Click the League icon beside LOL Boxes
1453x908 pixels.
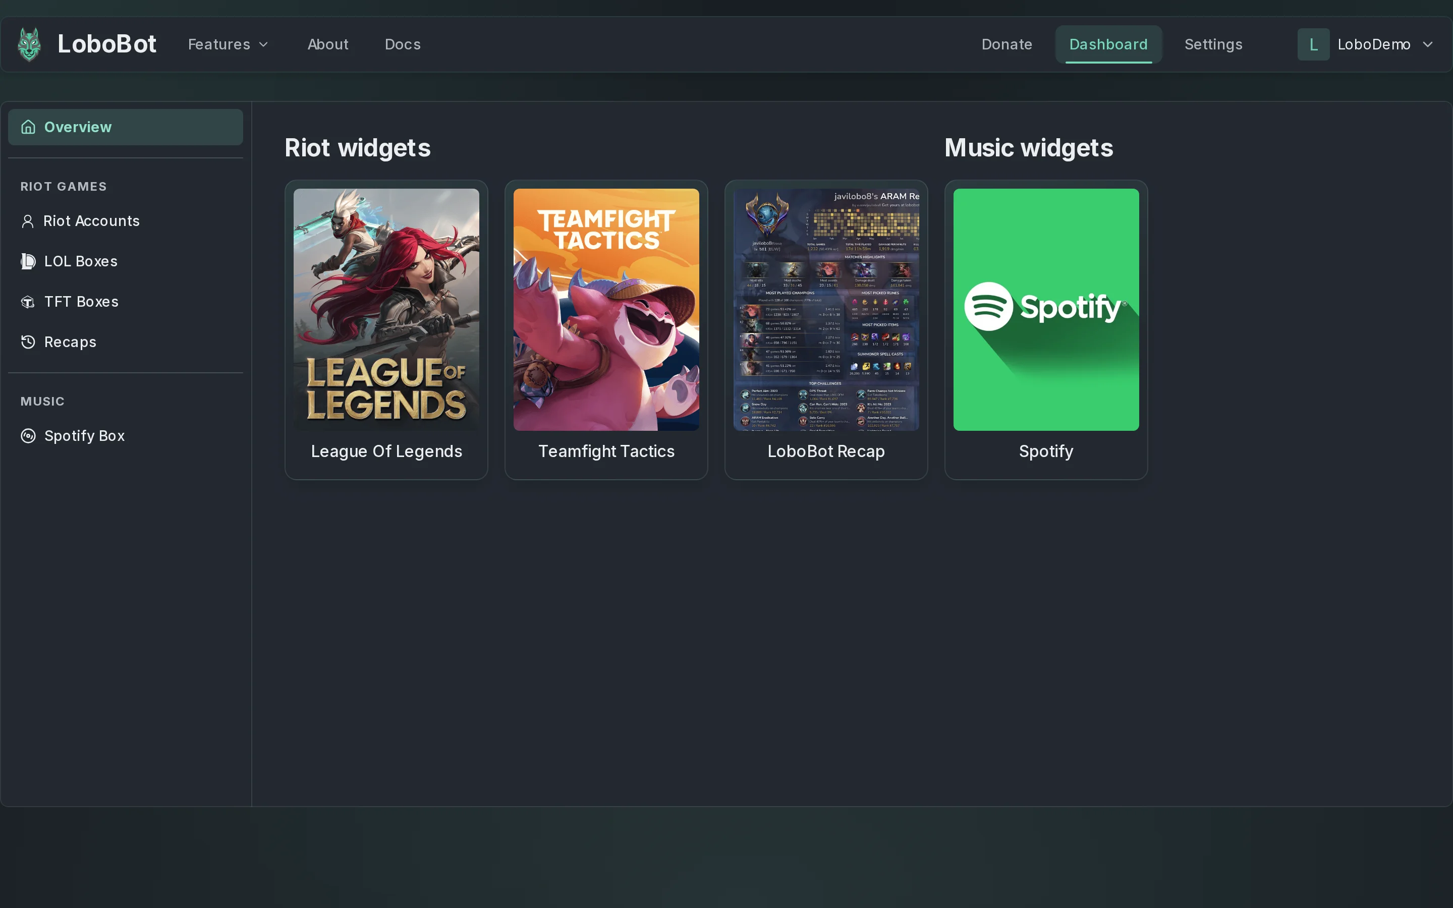pos(28,261)
